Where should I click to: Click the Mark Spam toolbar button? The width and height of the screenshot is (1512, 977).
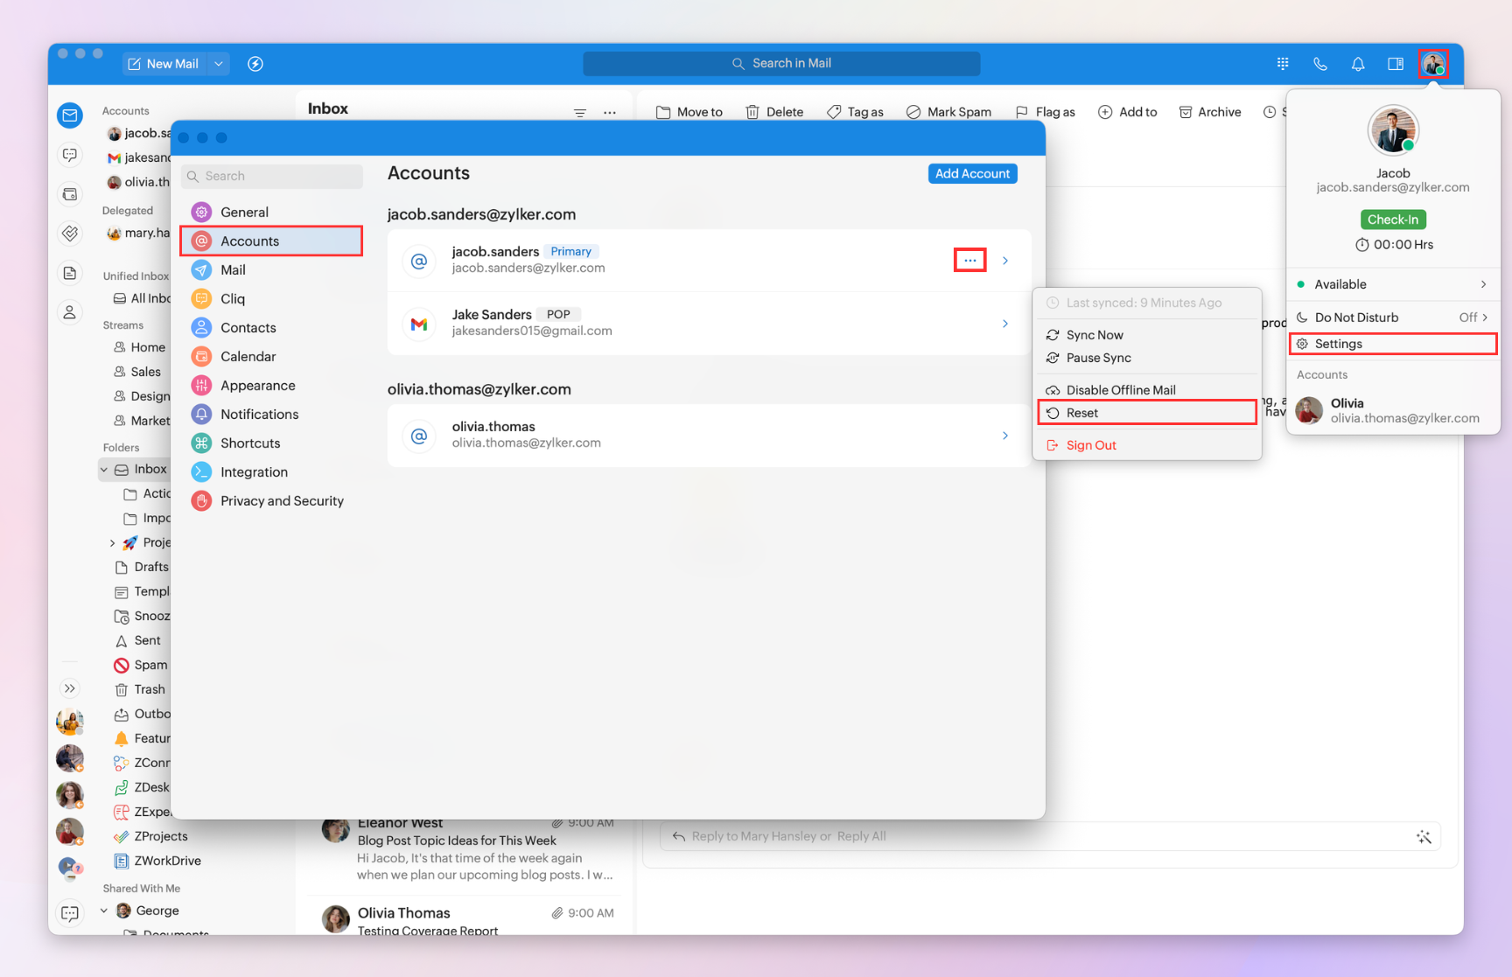coord(948,112)
